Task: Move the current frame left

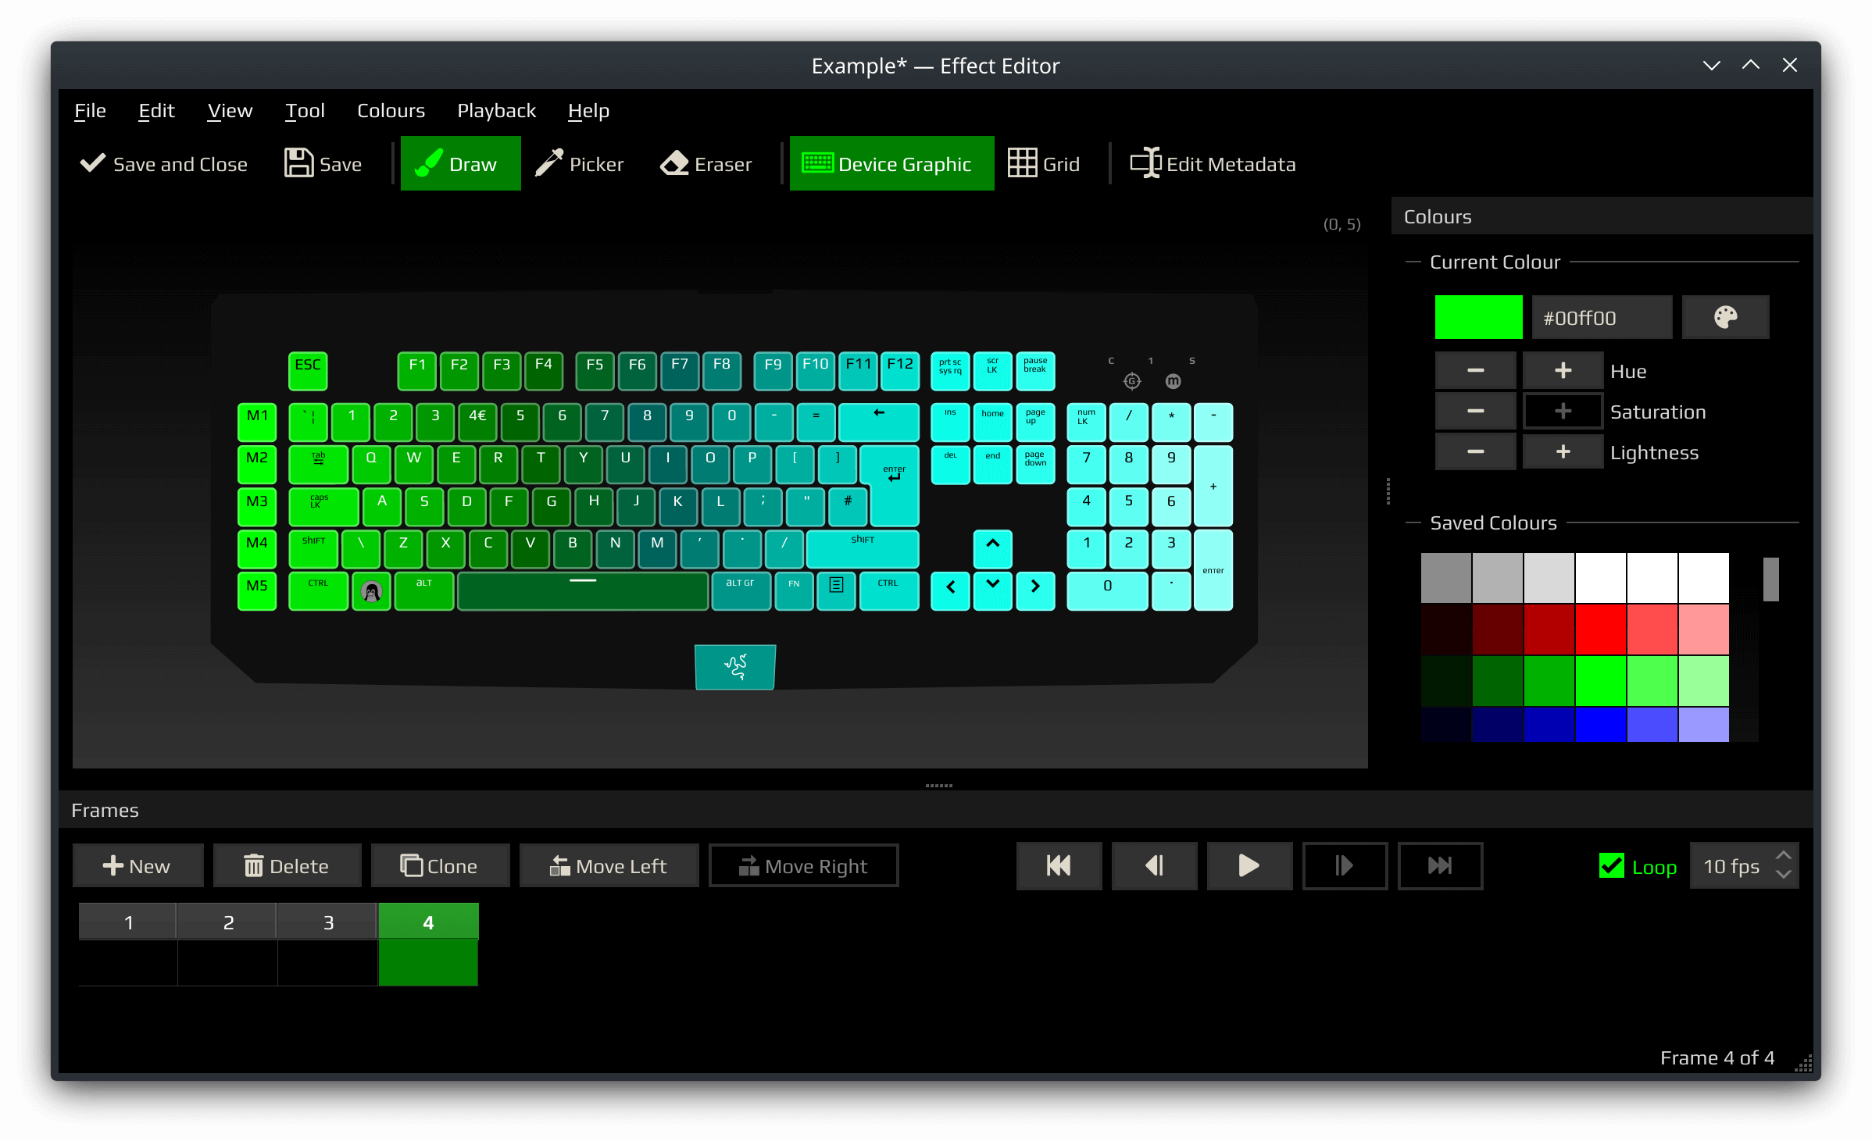Action: coord(609,865)
